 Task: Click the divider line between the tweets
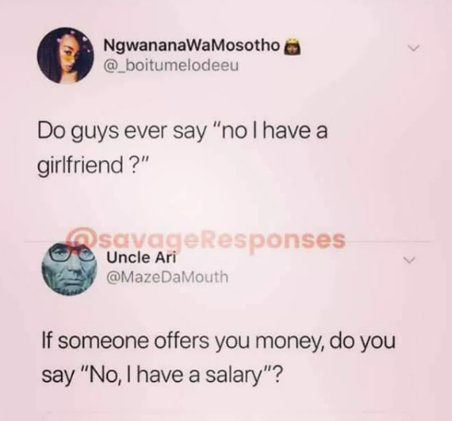coord(228,242)
